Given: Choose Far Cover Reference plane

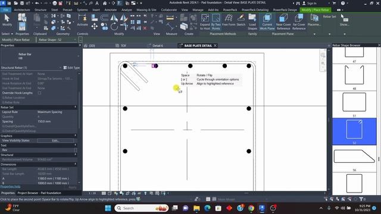Looking at the screenshot, I should click(x=299, y=22).
